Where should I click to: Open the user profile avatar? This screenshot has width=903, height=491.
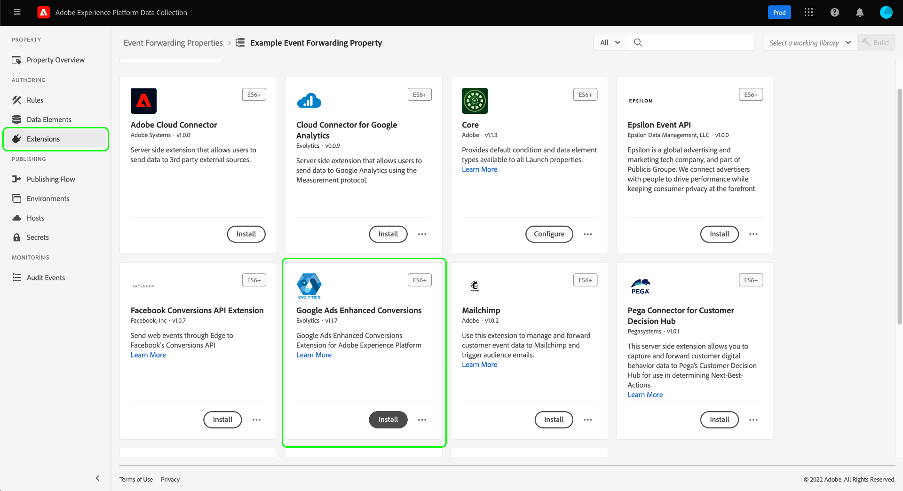(886, 13)
